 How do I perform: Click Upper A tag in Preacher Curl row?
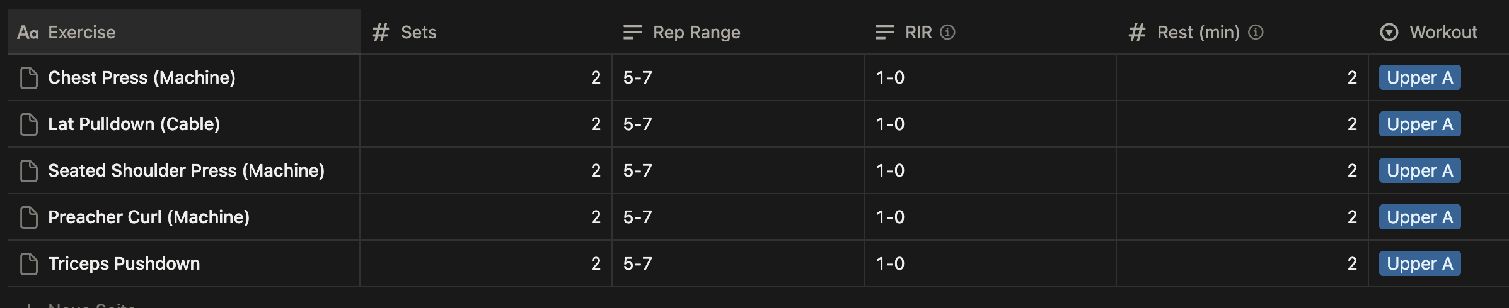pos(1419,217)
